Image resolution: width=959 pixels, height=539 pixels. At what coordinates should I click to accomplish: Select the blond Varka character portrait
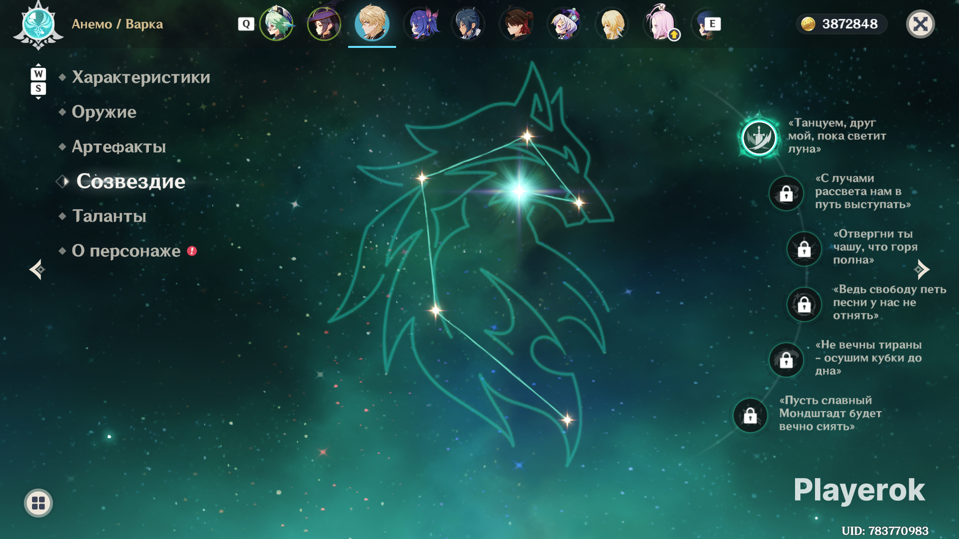372,23
